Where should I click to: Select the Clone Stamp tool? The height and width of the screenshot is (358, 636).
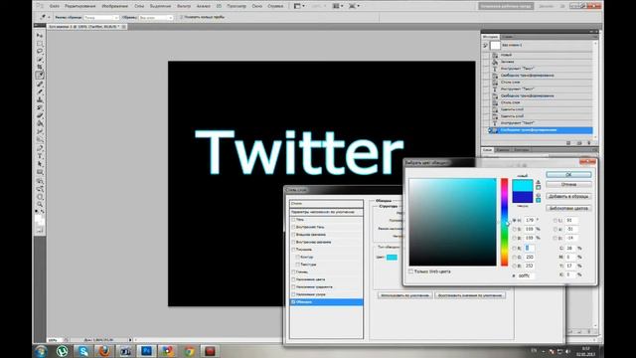pyautogui.click(x=40, y=99)
